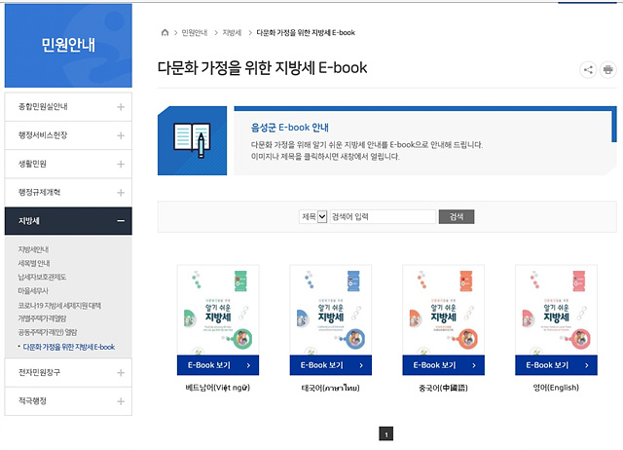
Task: Open the 제목 search category dropdown
Action: click(x=313, y=216)
